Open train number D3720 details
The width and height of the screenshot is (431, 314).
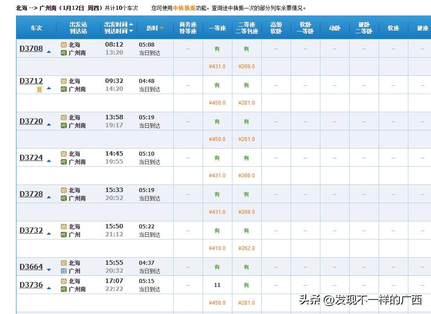pos(31,121)
